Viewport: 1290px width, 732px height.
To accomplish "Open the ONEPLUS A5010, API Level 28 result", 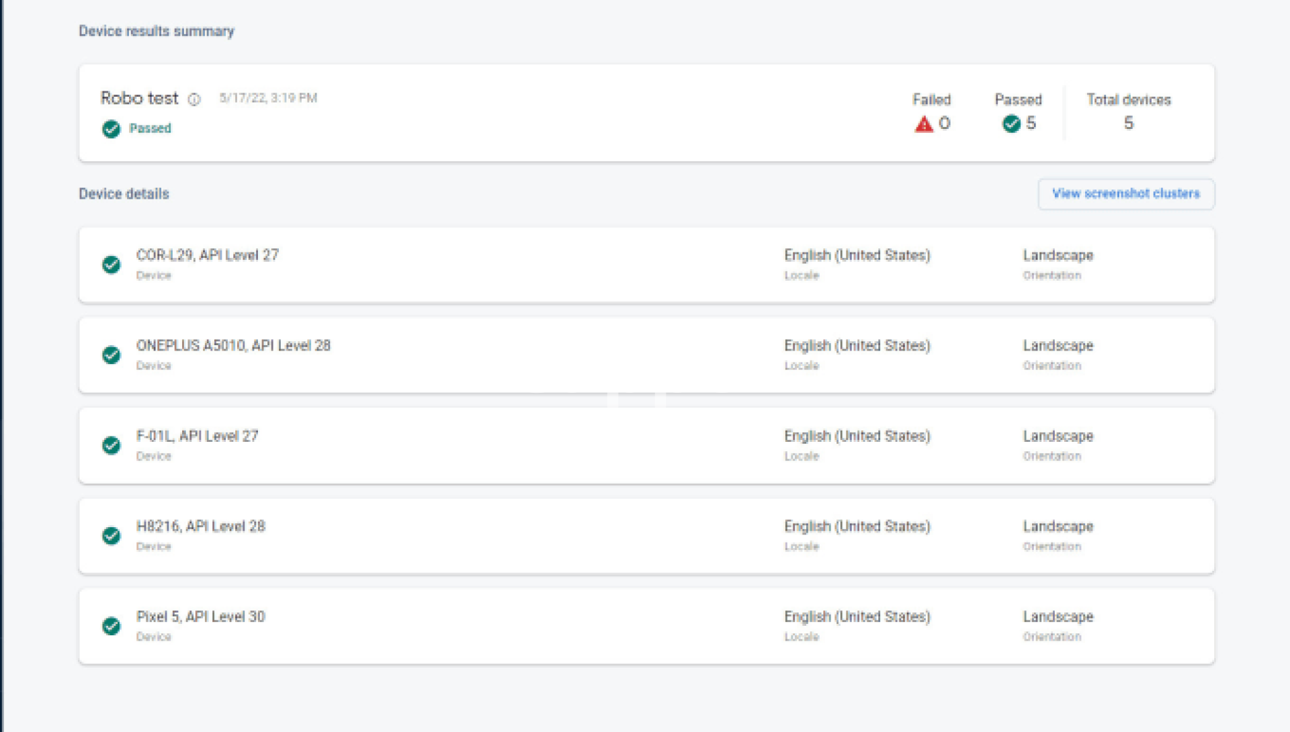I will (233, 345).
